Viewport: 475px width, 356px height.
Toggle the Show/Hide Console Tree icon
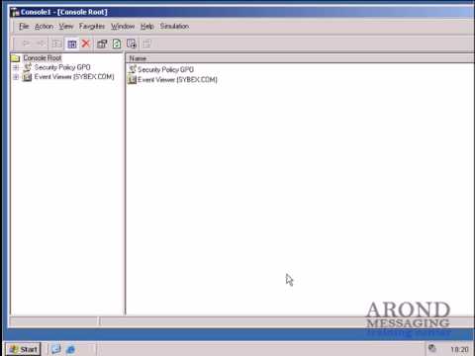click(x=71, y=44)
